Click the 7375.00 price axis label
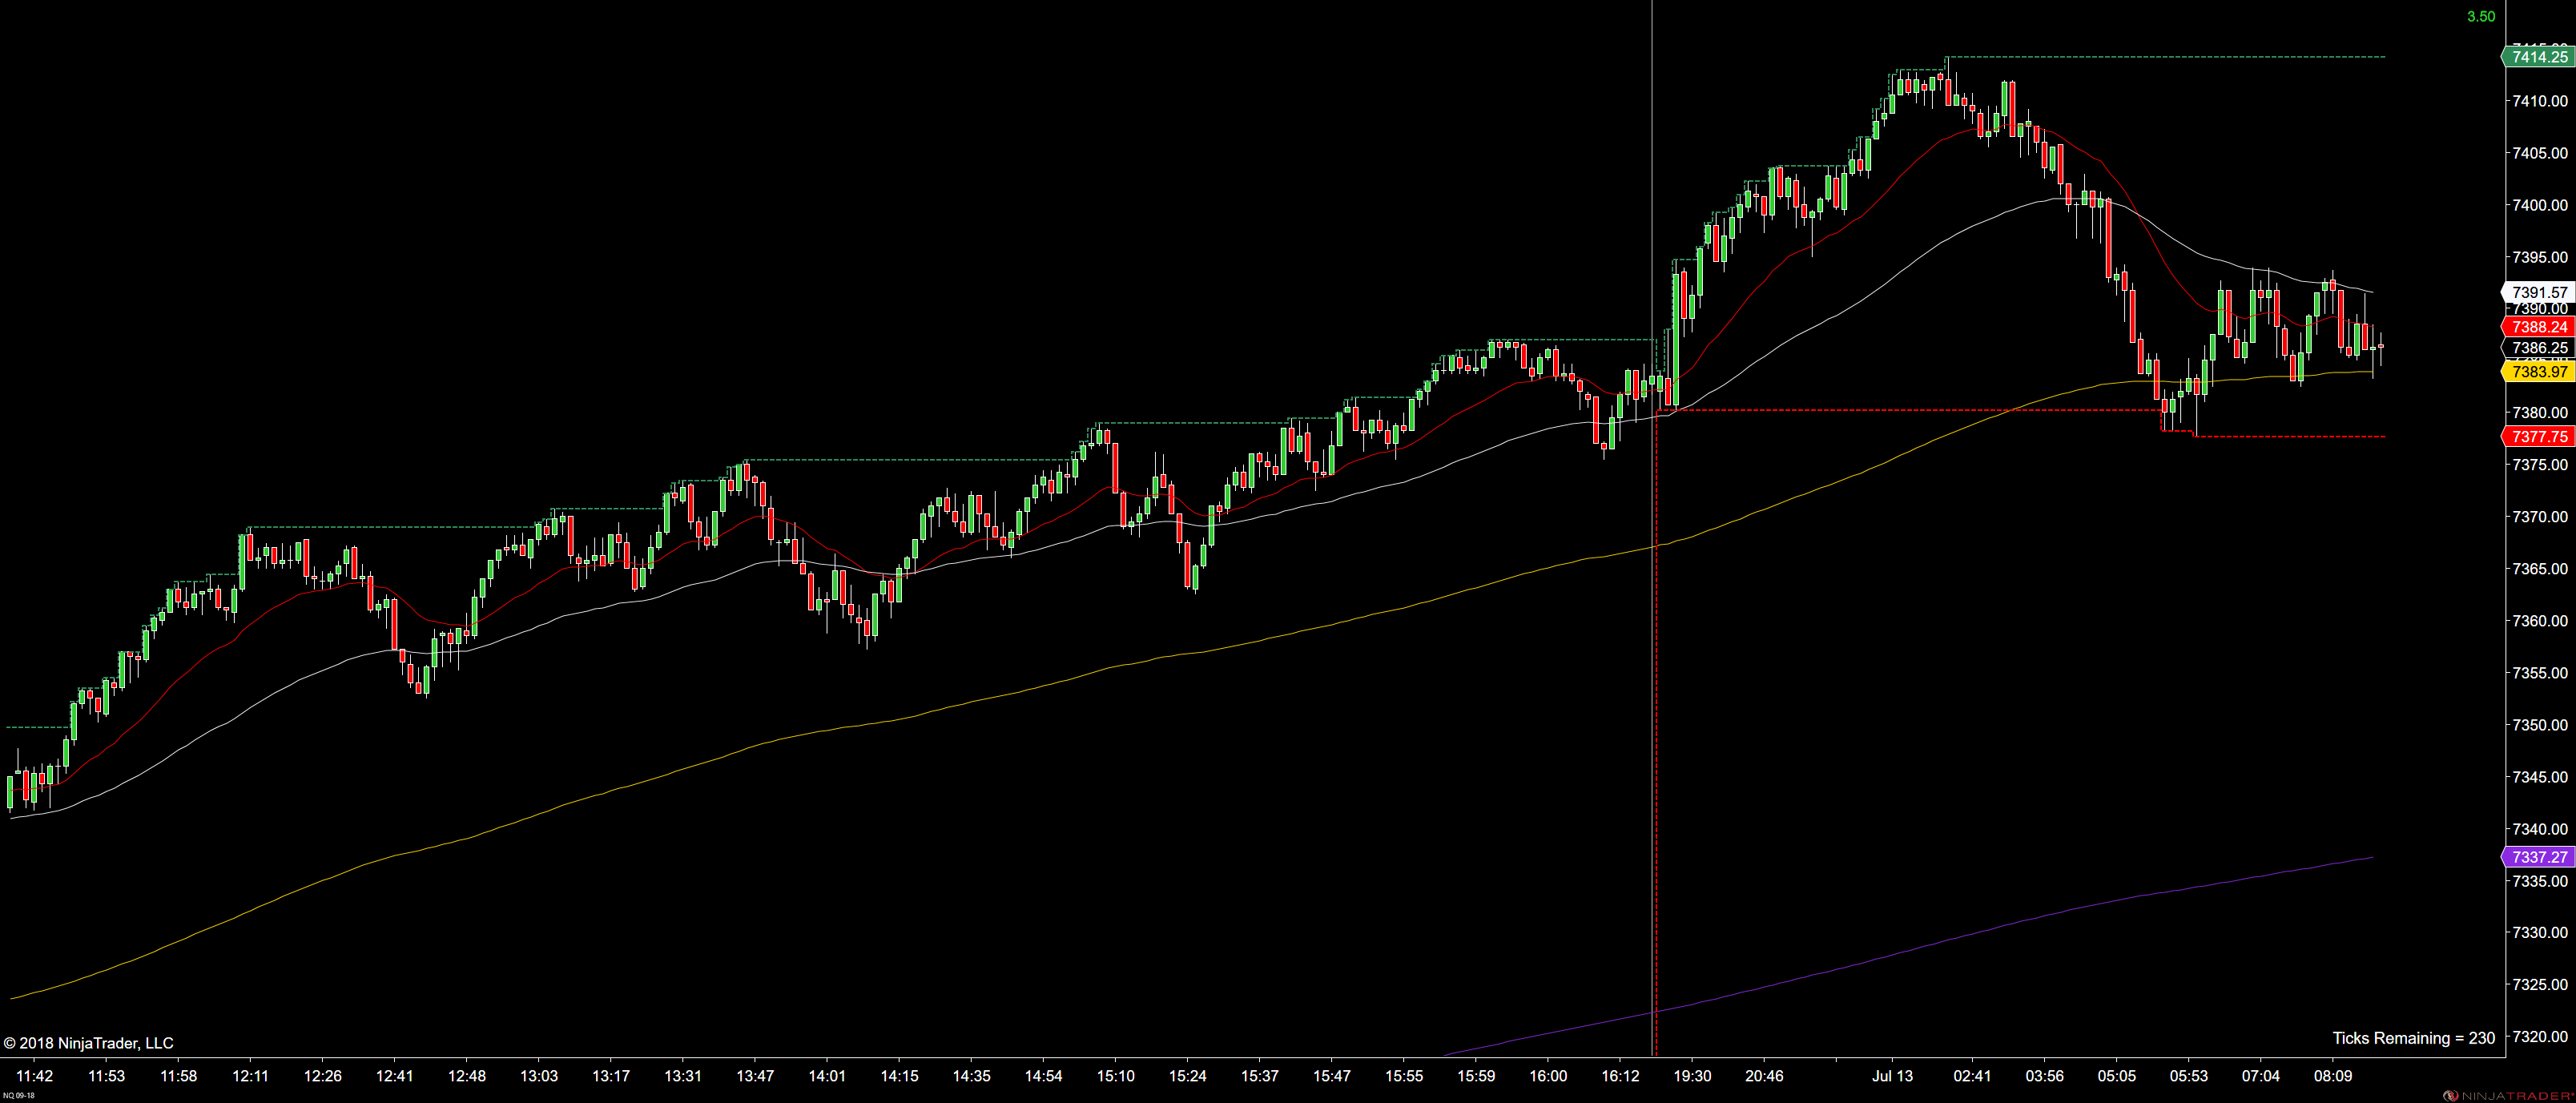The width and height of the screenshot is (2576, 1103). (2540, 464)
